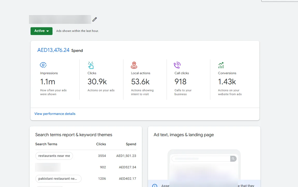
Task: Click the magnifier icon in ad preview
Action: (x=233, y=159)
